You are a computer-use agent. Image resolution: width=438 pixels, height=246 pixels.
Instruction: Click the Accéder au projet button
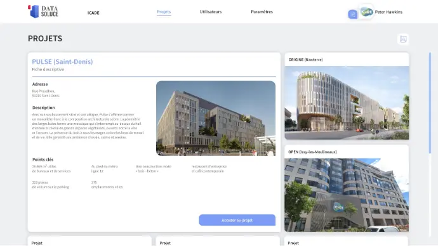click(237, 220)
